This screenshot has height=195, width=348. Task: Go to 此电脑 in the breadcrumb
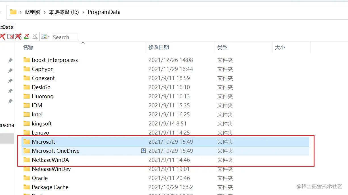click(33, 12)
